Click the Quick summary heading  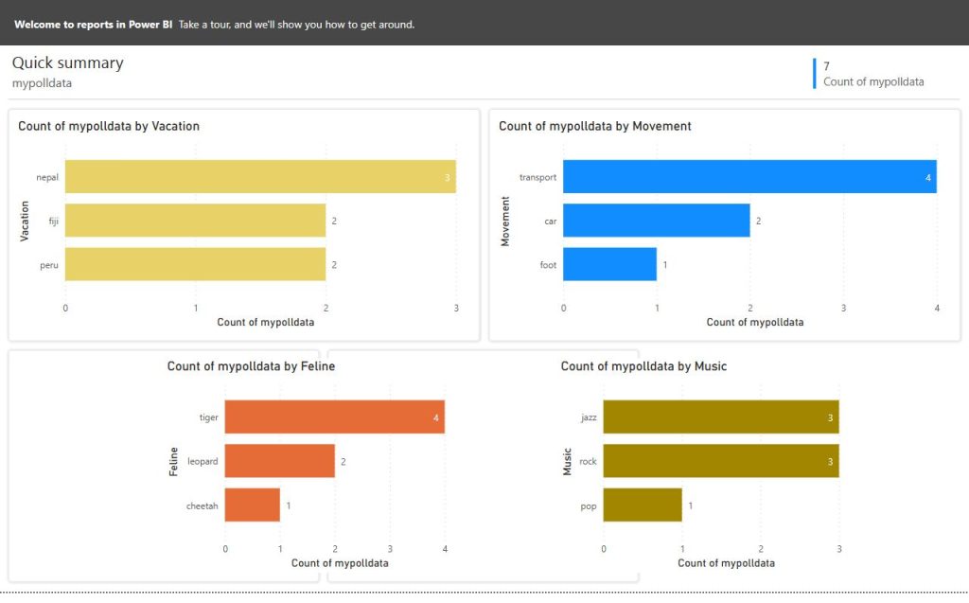pyautogui.click(x=68, y=63)
